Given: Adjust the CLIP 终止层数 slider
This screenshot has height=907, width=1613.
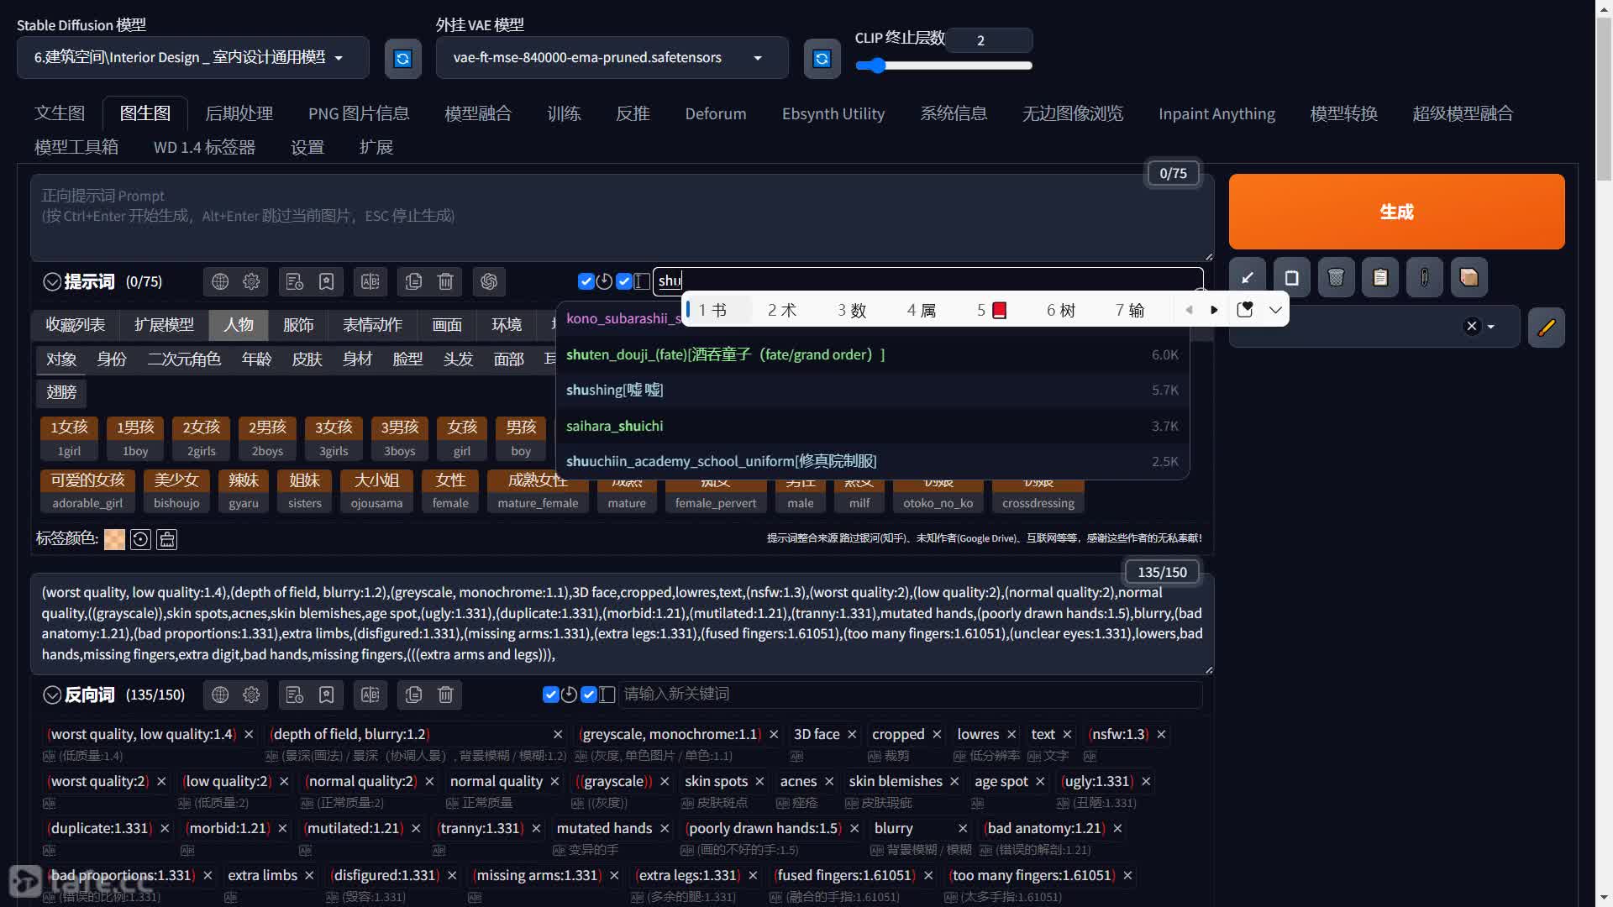Looking at the screenshot, I should (943, 66).
